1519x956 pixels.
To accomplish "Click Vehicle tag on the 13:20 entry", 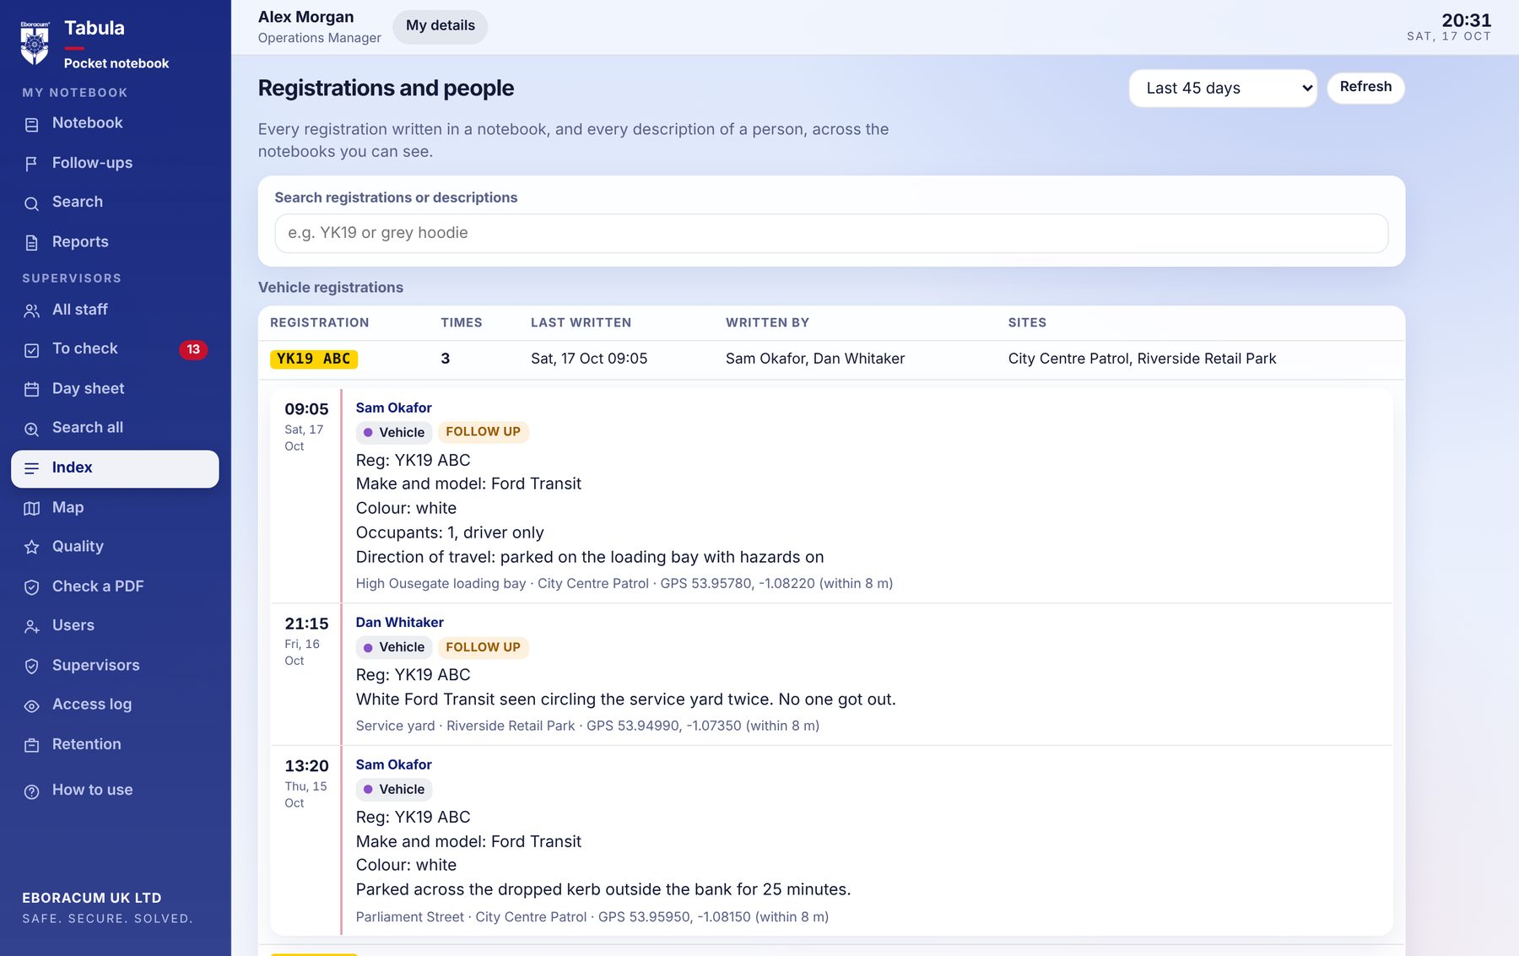I will [394, 790].
